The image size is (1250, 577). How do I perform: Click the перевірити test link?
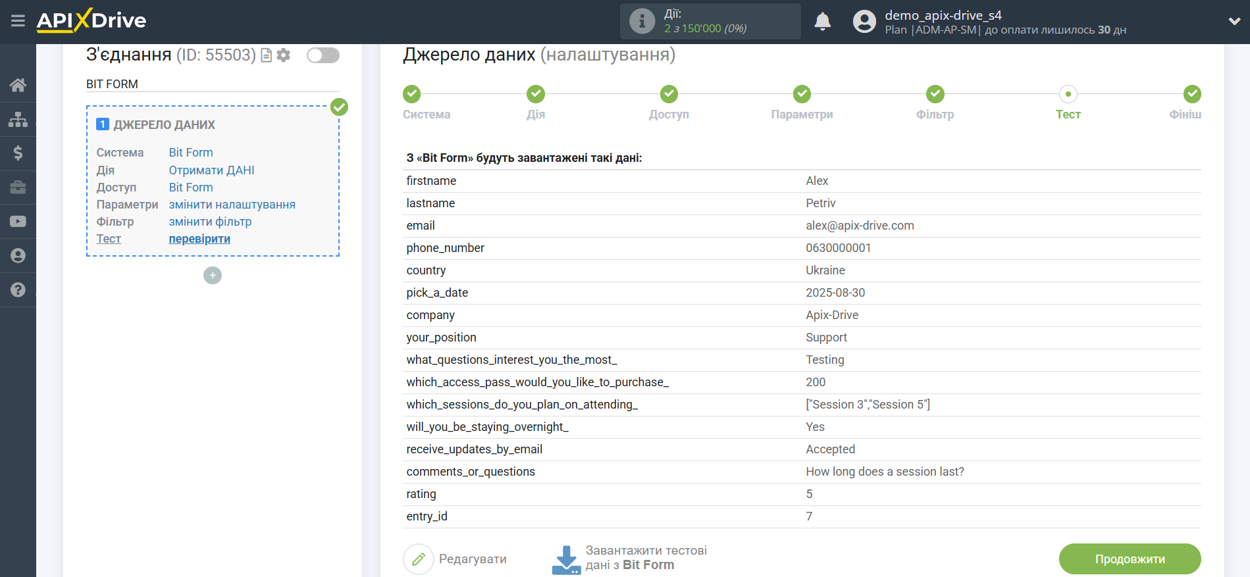[199, 239]
